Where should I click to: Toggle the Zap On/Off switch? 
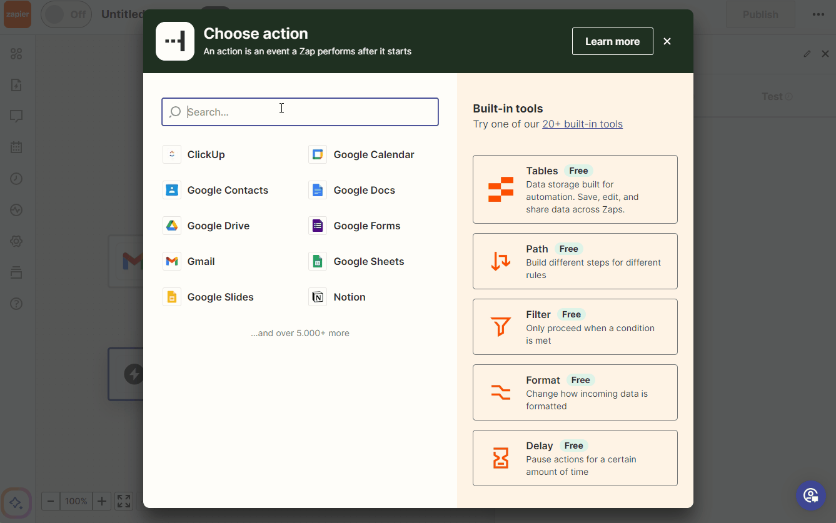[66, 14]
